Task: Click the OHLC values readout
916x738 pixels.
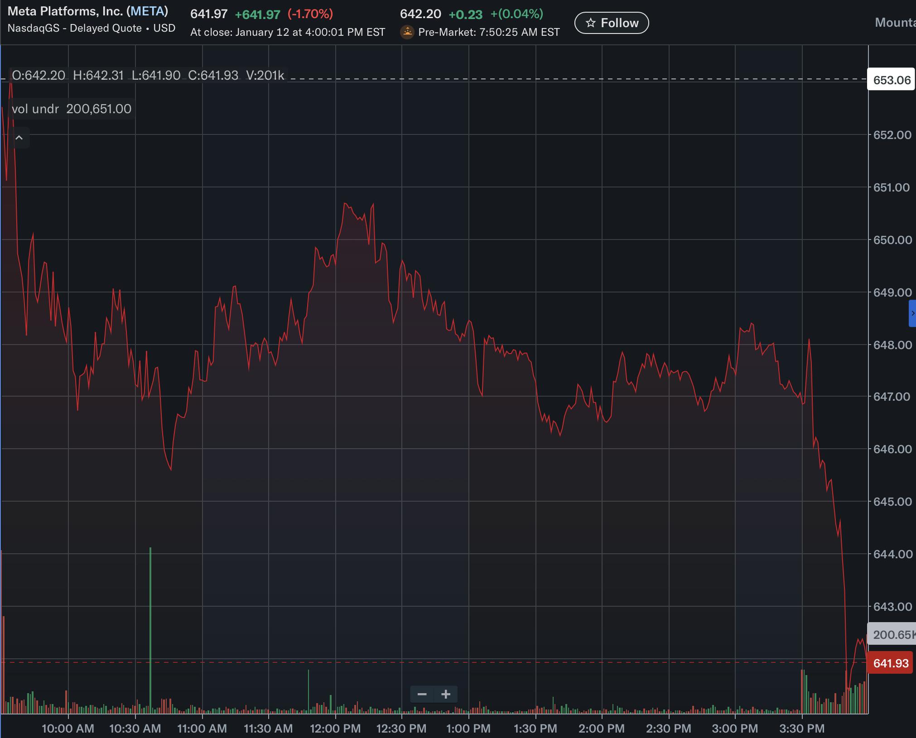Action: pyautogui.click(x=148, y=75)
